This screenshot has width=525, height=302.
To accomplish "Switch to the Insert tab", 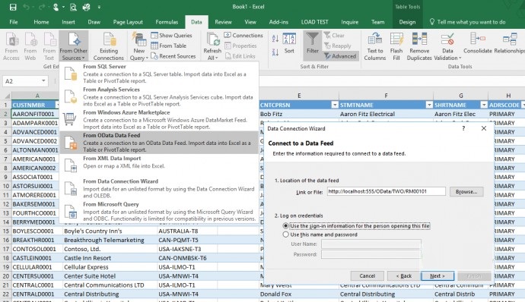I will pyautogui.click(x=68, y=22).
